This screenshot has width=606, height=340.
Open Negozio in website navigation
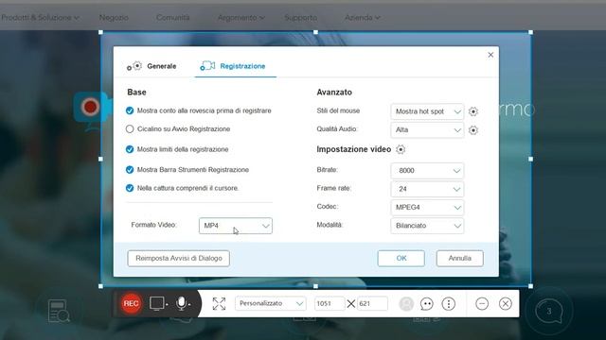point(114,17)
